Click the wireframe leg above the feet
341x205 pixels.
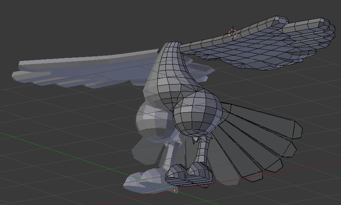coord(202,151)
